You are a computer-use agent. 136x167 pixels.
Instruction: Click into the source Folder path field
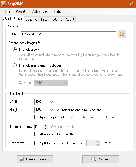pos(69,34)
